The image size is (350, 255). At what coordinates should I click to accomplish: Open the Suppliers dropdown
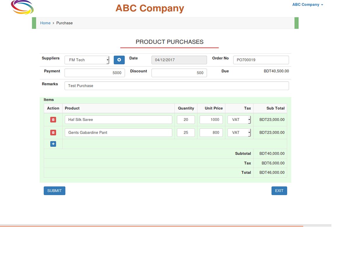tap(87, 60)
